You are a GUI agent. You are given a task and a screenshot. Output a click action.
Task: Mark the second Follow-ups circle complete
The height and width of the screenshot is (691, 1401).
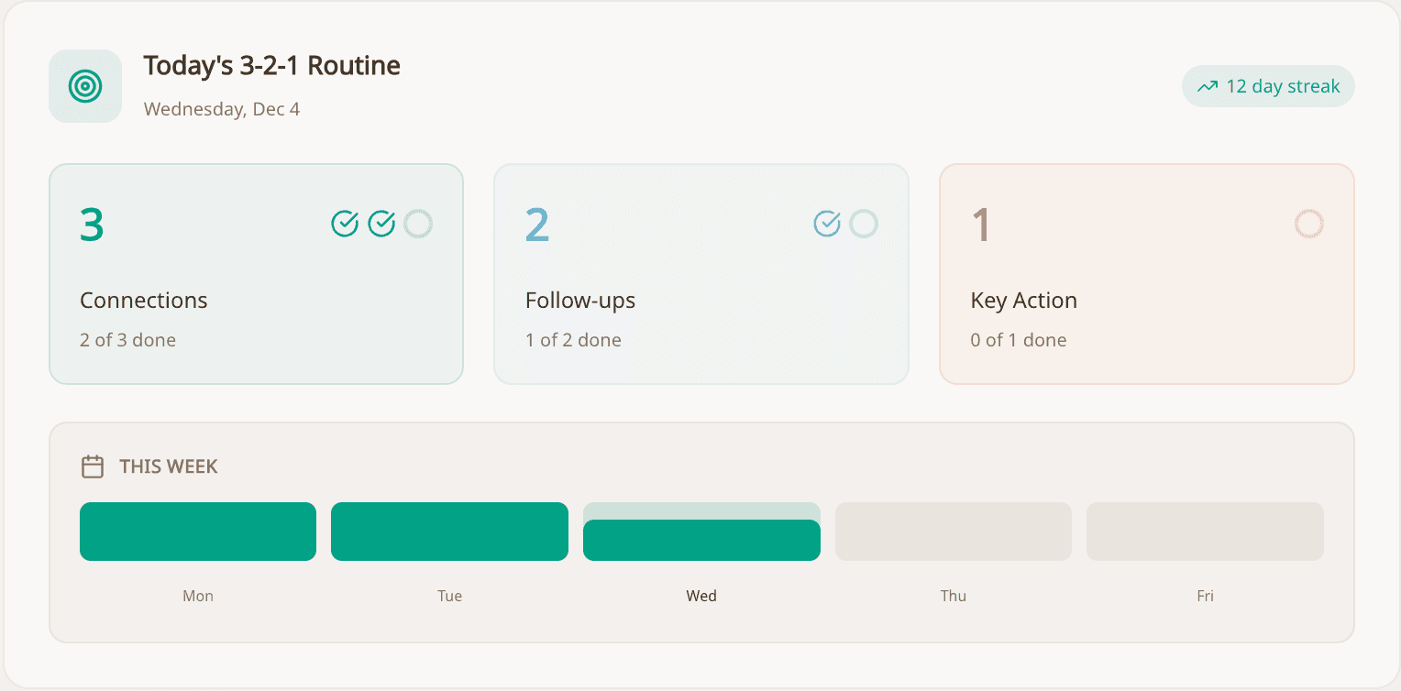point(864,223)
